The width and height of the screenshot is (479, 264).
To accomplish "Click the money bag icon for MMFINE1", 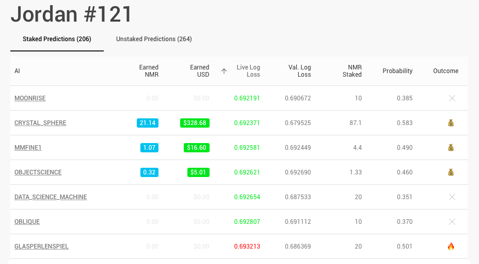I will [452, 148].
